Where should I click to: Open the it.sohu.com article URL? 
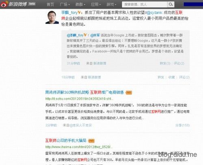tap(79, 99)
